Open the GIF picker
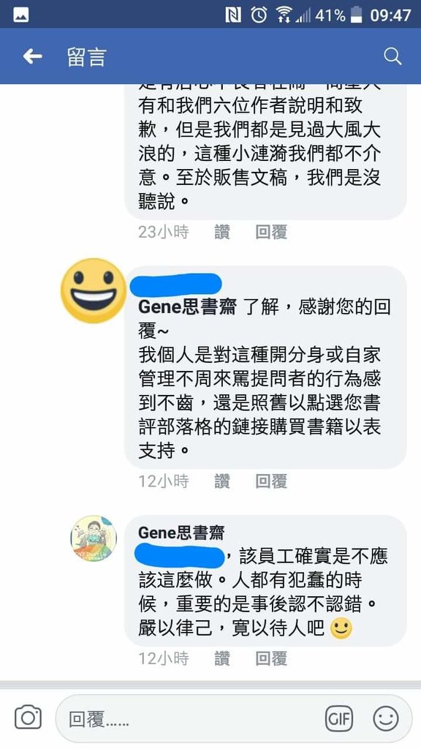421x749 pixels. (x=339, y=718)
